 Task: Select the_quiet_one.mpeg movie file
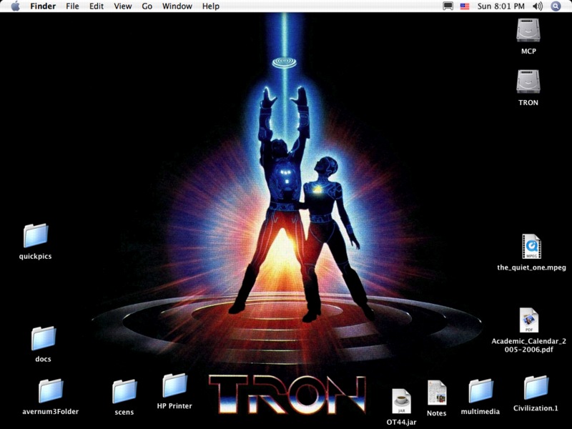(531, 247)
